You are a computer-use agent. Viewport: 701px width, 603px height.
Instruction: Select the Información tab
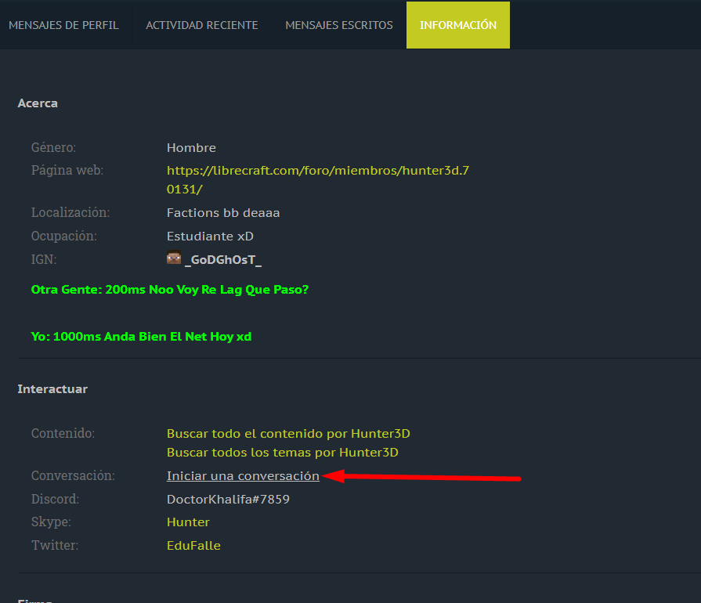tap(457, 25)
